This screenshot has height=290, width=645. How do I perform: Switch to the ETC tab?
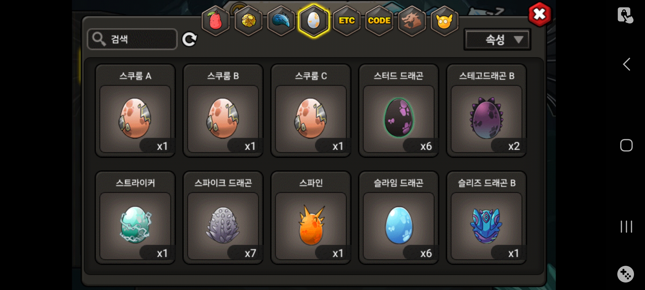click(347, 21)
